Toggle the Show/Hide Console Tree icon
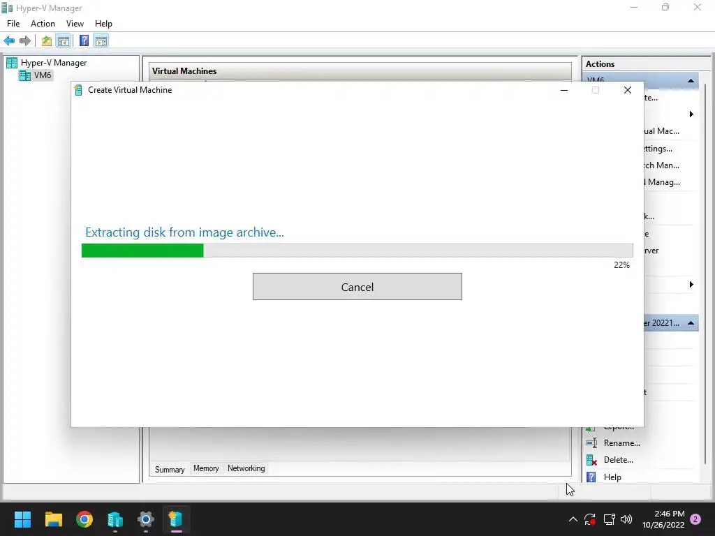The height and width of the screenshot is (536, 715). tap(64, 41)
